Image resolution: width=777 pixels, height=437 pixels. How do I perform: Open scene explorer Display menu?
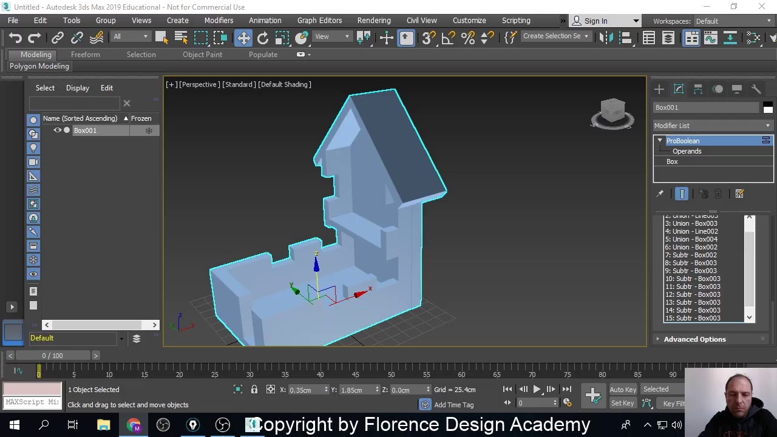click(x=78, y=88)
